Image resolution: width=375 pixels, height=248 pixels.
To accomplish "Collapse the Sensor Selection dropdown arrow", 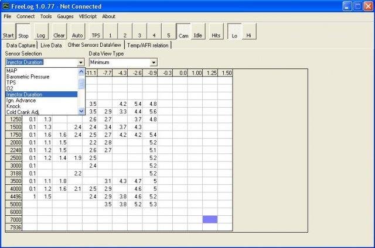I will (x=81, y=63).
